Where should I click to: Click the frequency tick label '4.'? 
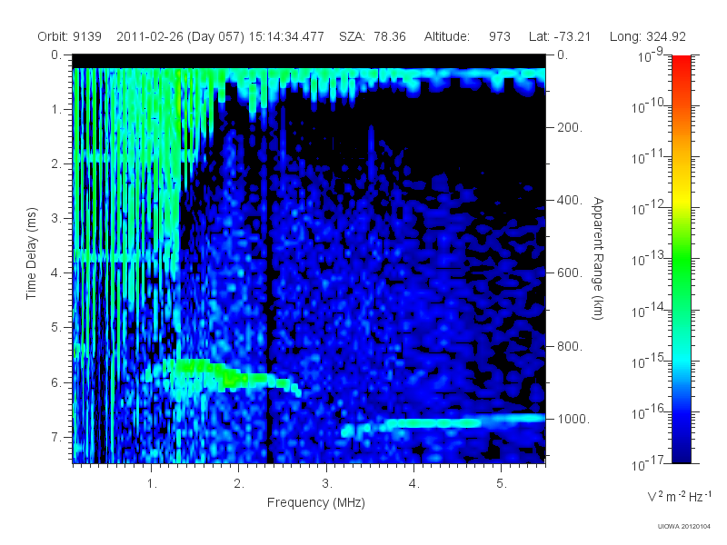(x=414, y=483)
